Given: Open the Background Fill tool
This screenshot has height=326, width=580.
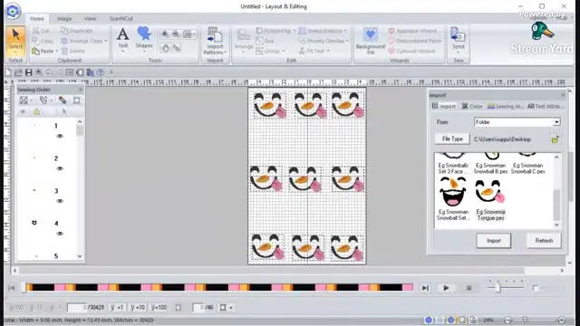Looking at the screenshot, I should tap(371, 41).
